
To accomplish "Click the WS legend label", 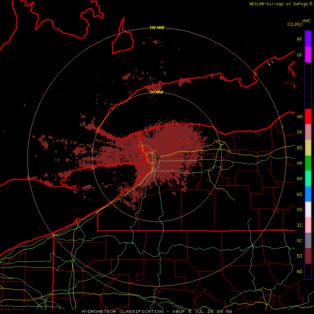I will (300, 194).
